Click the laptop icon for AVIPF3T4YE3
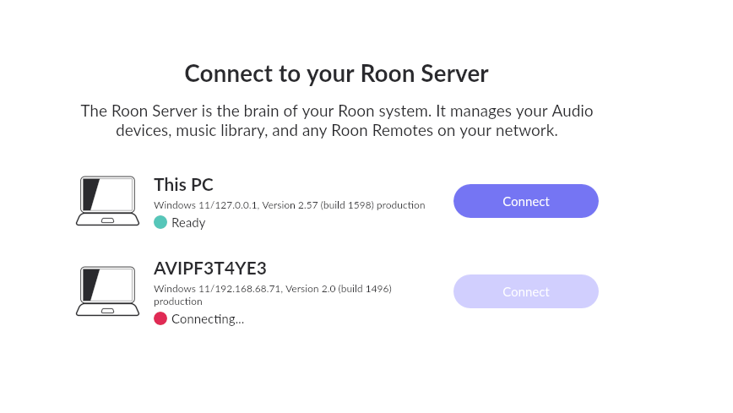 (107, 291)
